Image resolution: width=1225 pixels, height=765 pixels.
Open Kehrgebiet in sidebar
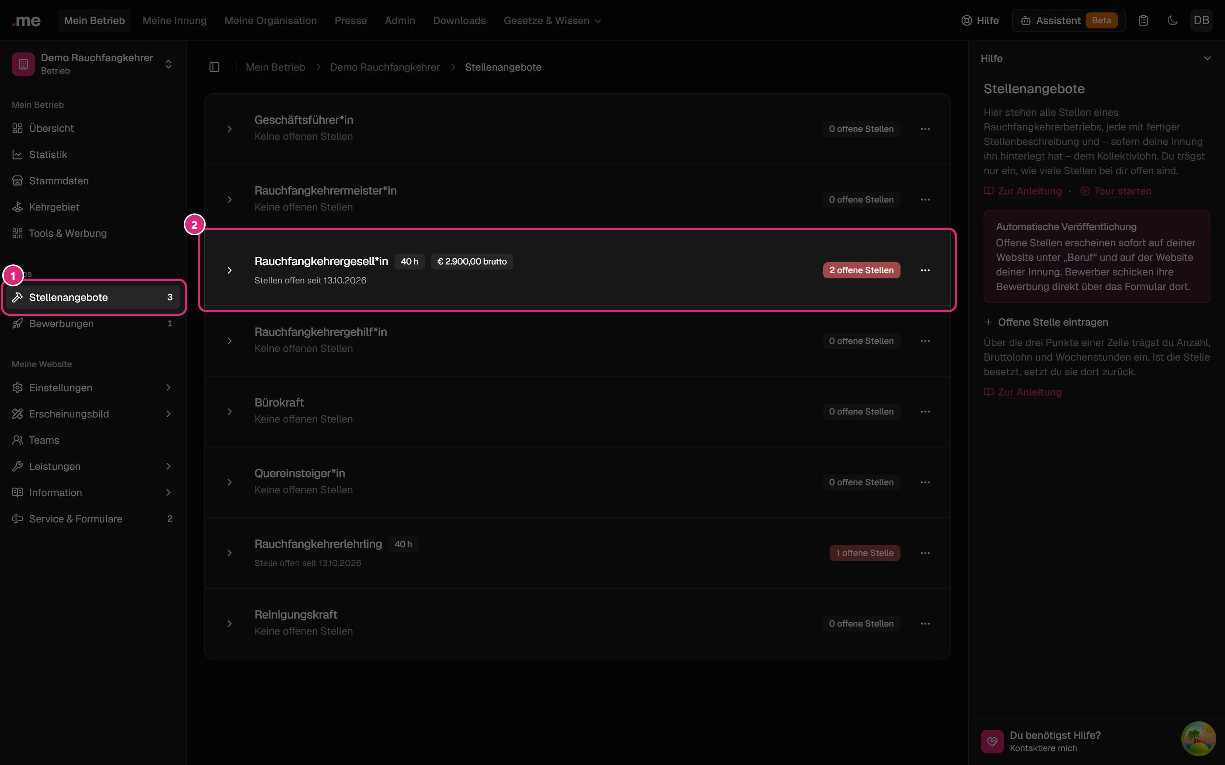(x=94, y=207)
